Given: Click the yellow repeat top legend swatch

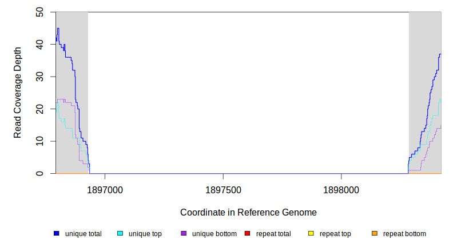Looking at the screenshot, I should pyautogui.click(x=311, y=233).
